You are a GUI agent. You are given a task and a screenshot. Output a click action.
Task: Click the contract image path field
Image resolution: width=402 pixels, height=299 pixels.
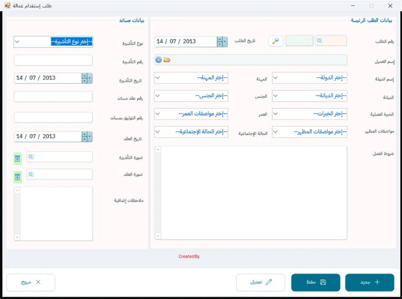(59, 174)
